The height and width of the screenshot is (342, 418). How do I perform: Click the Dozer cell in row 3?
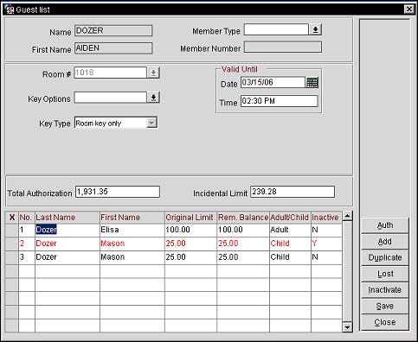pyautogui.click(x=68, y=257)
